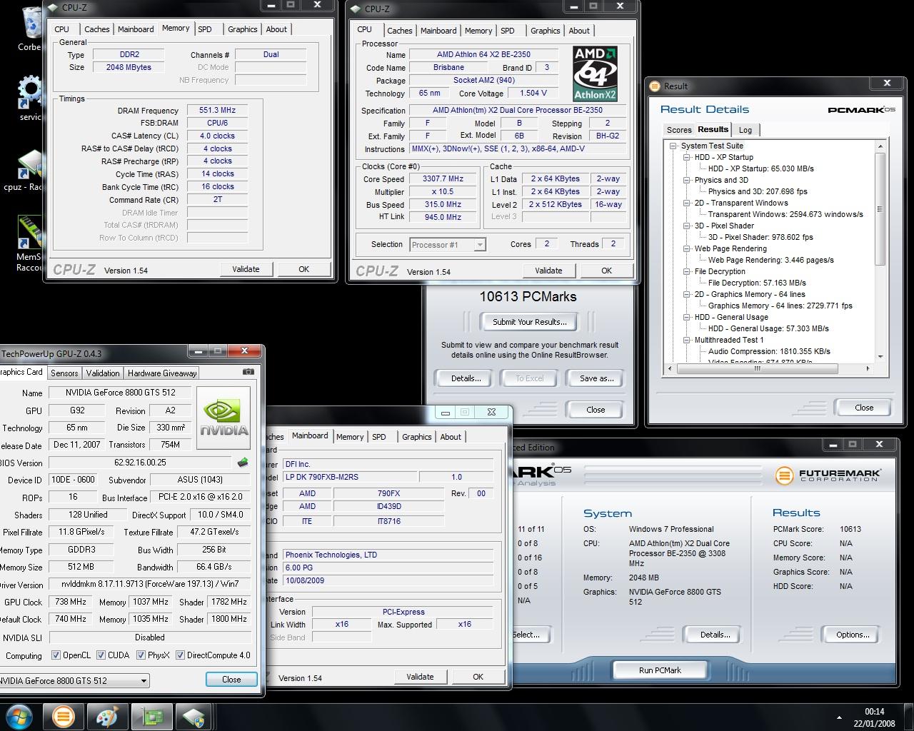
Task: Click Details... under PCMarks score
Action: [466, 378]
